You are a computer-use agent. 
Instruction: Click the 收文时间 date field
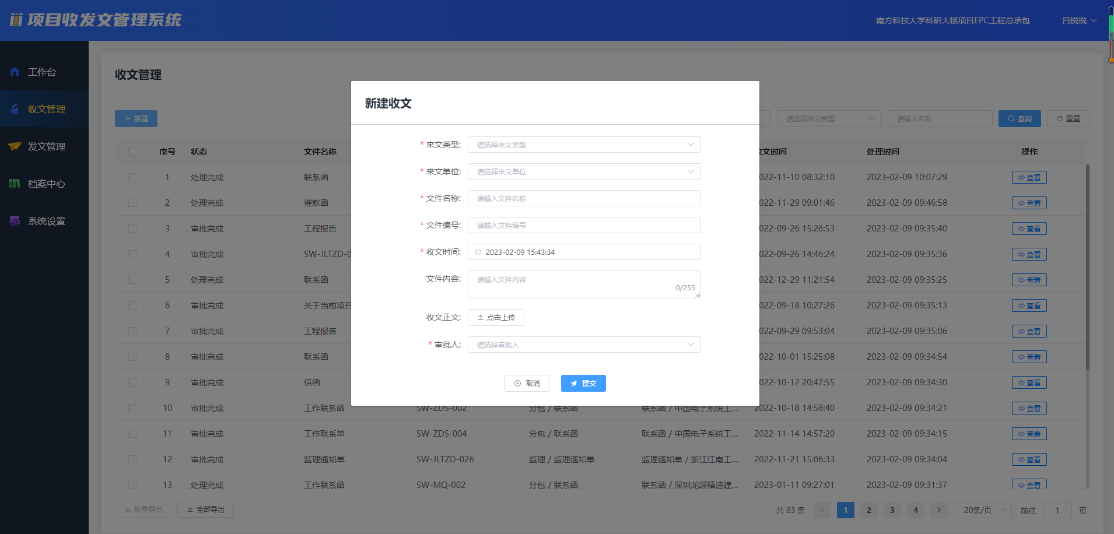[584, 252]
